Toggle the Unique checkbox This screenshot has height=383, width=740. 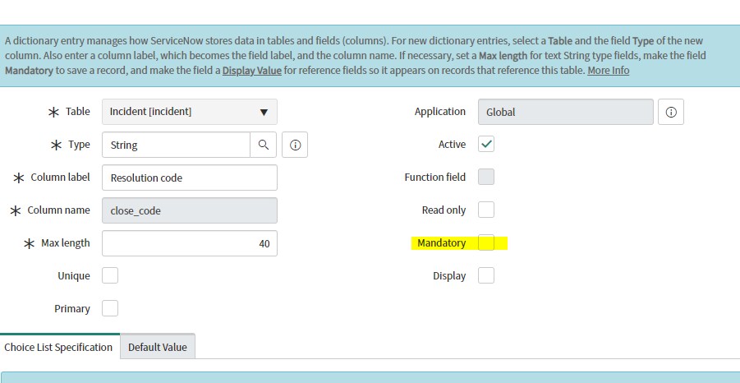click(110, 276)
